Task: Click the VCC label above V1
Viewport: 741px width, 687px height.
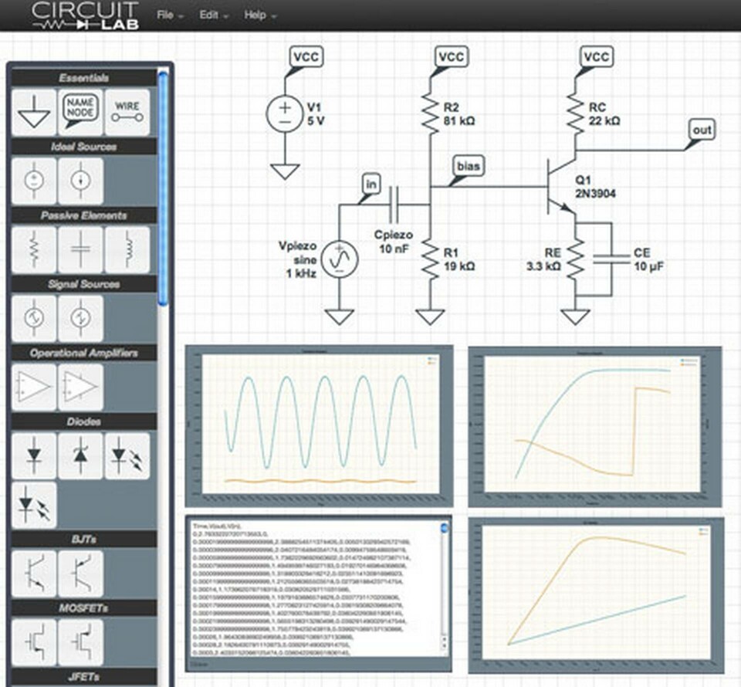Action: 306,57
